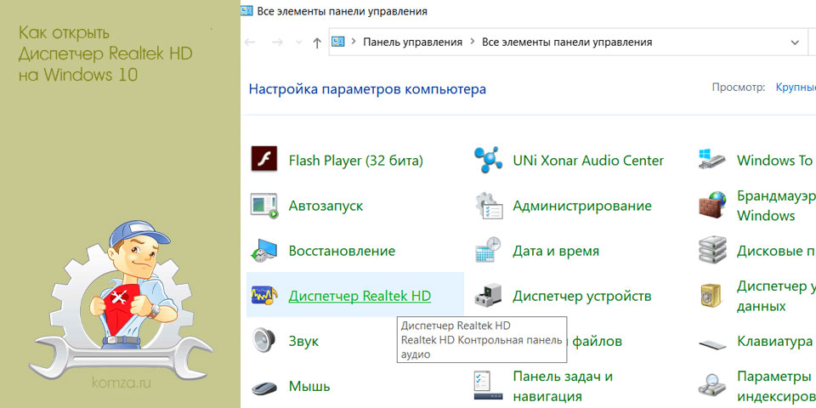Open the recent locations dropdown arrow
Viewport: 816px width, 408px height.
coord(298,42)
